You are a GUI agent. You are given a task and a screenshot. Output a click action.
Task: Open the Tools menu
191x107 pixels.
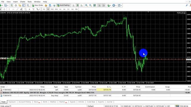click(30, 2)
